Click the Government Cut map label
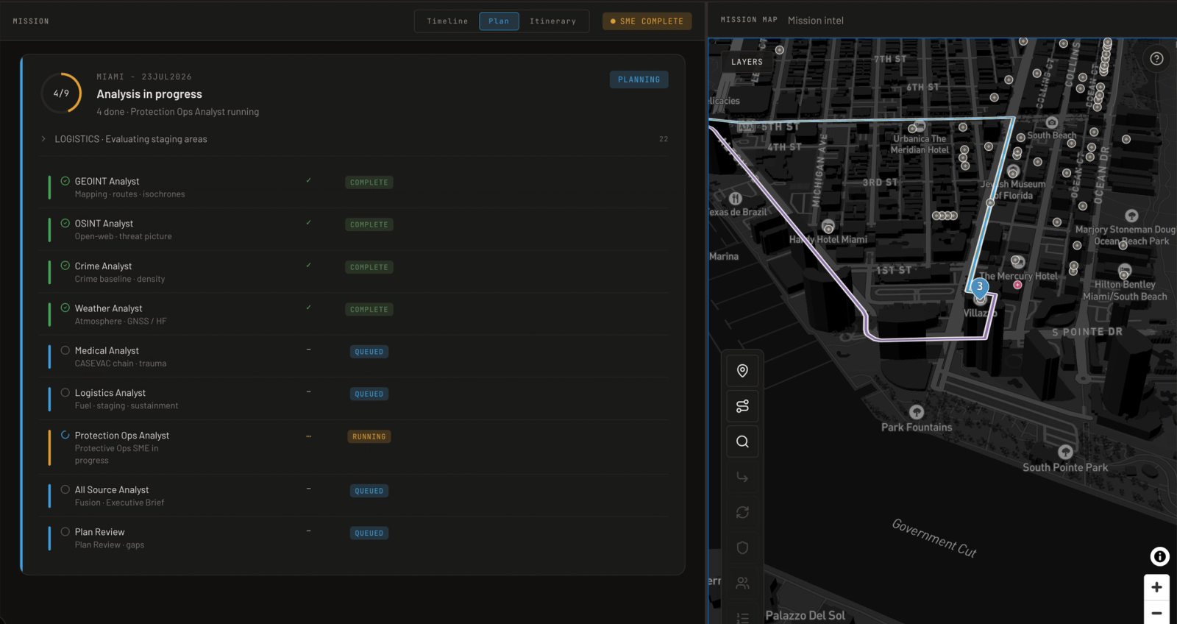This screenshot has width=1177, height=624. click(x=934, y=538)
